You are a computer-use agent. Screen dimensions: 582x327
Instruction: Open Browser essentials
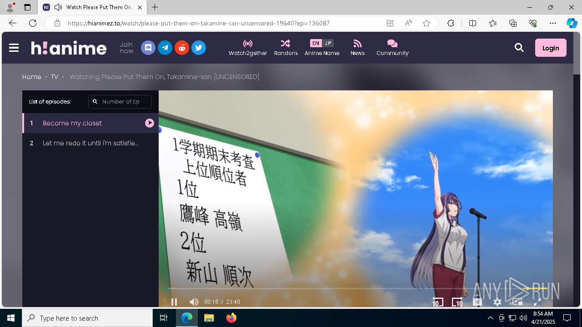[x=533, y=23]
